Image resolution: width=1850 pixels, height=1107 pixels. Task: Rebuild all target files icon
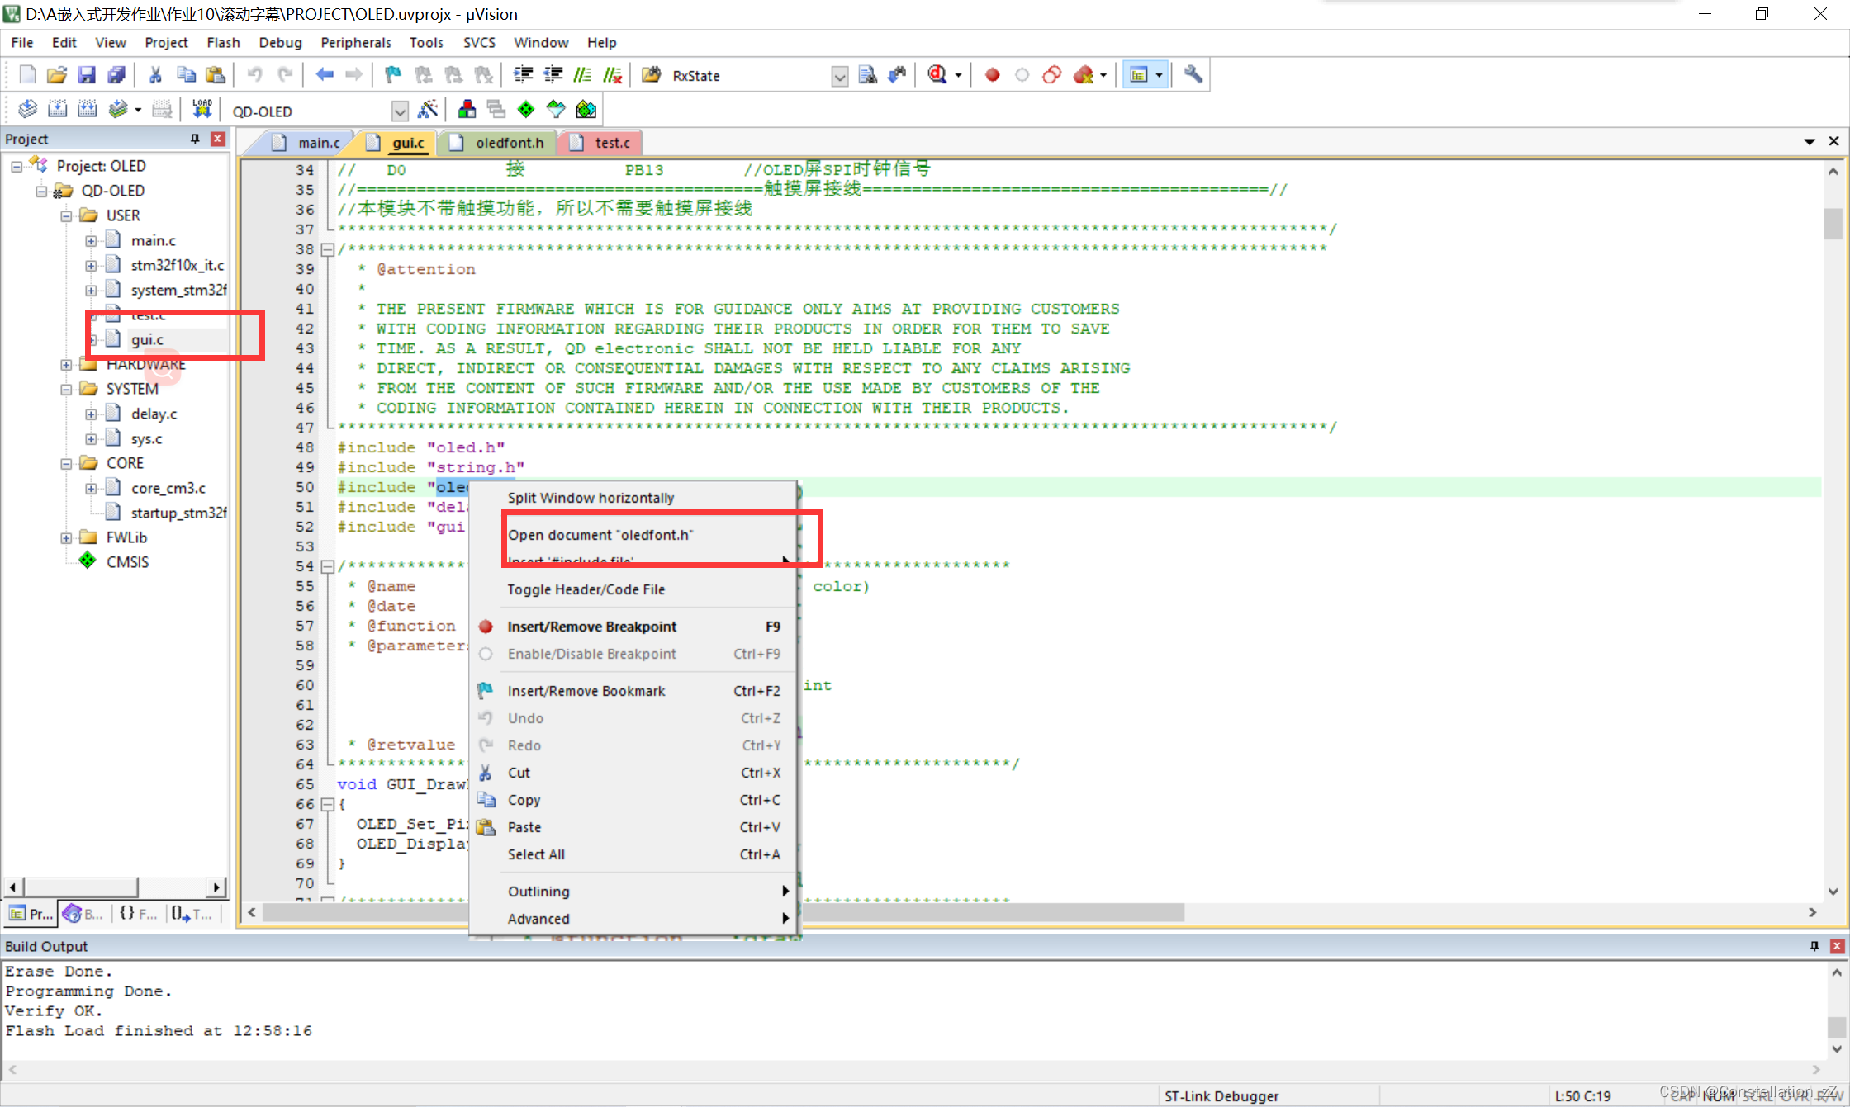pyautogui.click(x=87, y=109)
